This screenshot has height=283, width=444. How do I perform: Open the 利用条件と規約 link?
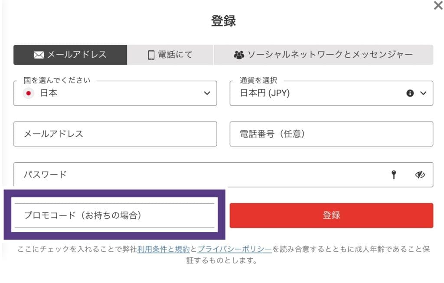coord(163,250)
